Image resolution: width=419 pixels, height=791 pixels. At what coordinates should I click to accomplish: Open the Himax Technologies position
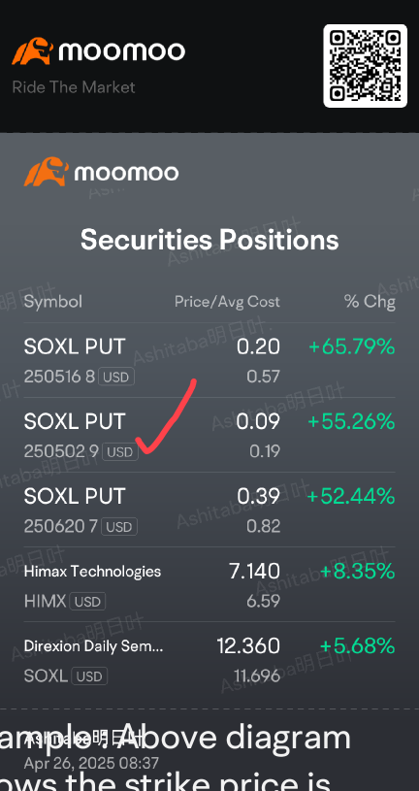(209, 584)
